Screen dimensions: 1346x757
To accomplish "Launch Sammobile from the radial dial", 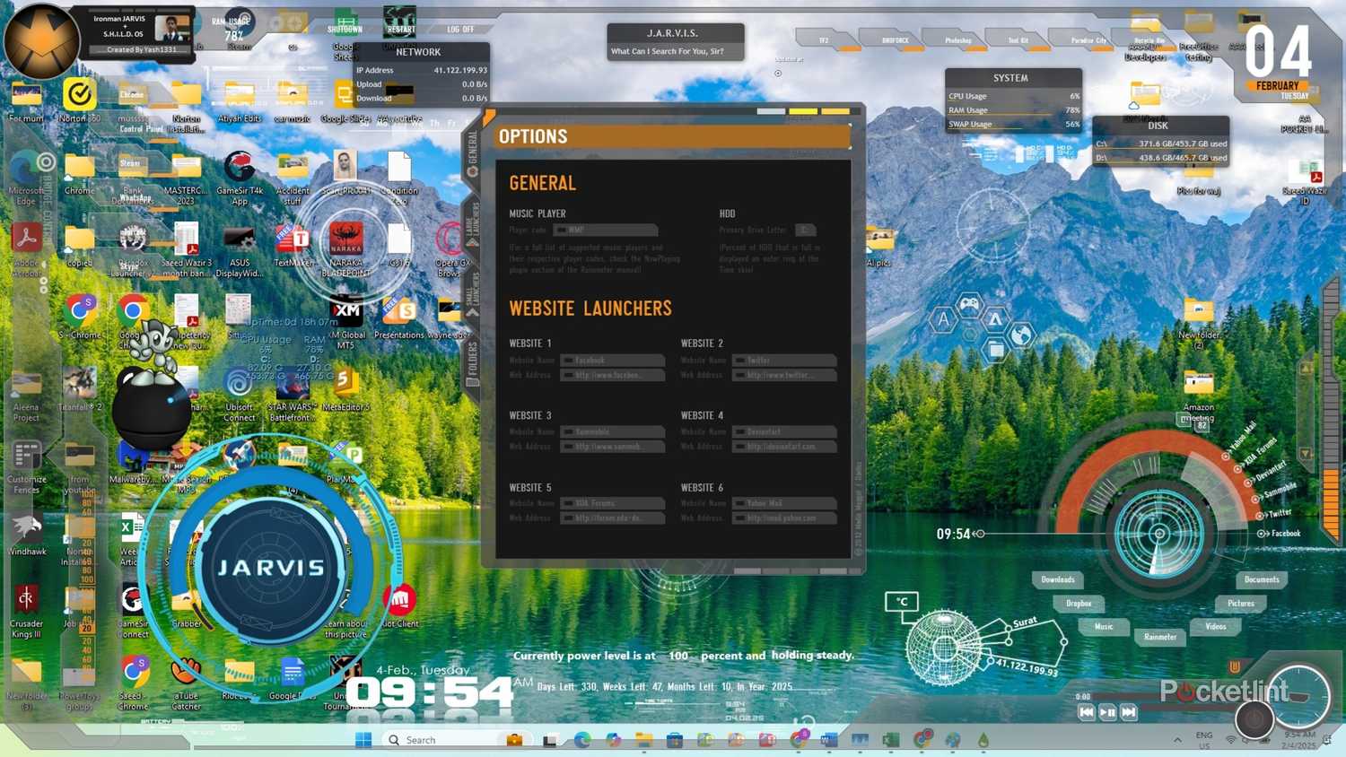I will click(x=1274, y=492).
